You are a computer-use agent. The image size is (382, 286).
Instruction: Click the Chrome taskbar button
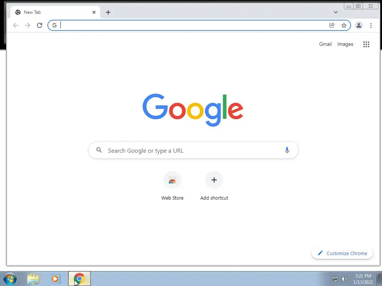click(79, 279)
